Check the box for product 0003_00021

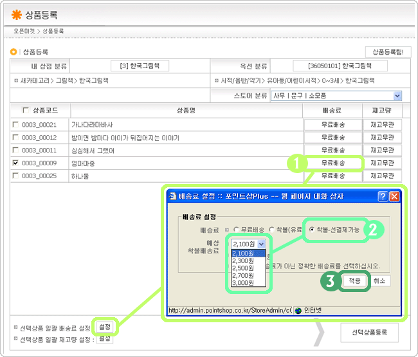click(x=15, y=125)
